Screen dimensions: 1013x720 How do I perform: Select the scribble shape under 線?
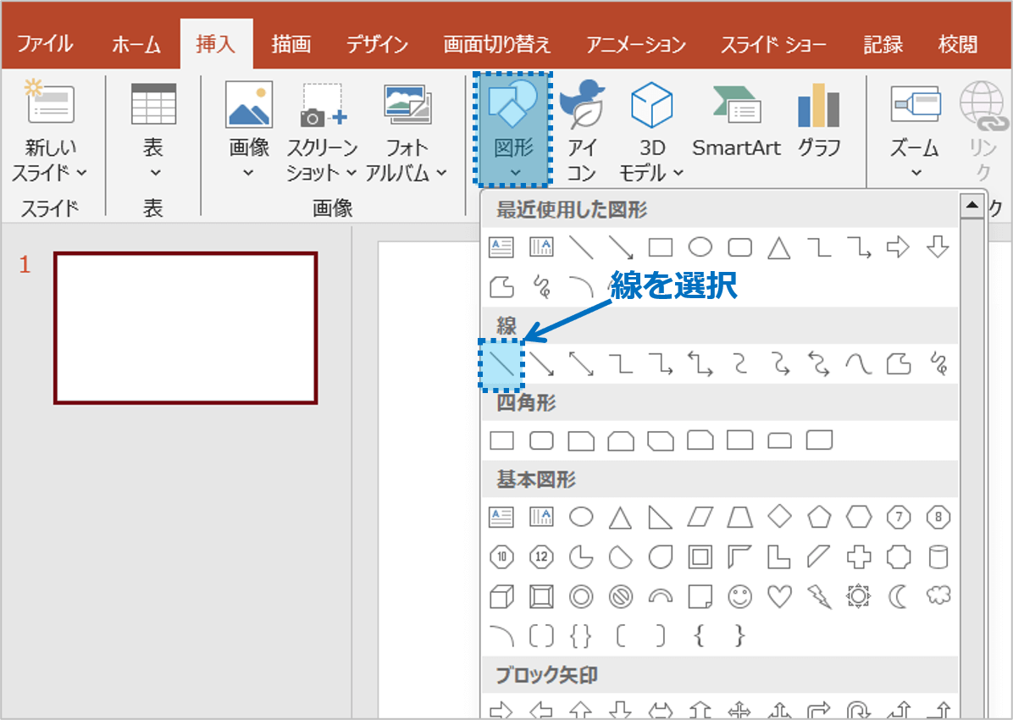tap(938, 364)
